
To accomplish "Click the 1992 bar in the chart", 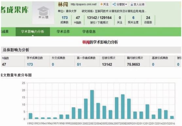I will click(30, 116).
